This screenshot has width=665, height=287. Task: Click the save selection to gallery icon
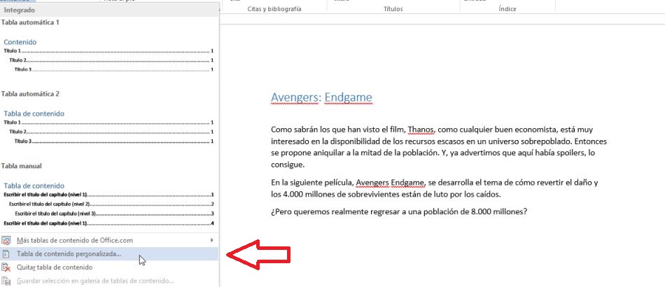(6, 281)
